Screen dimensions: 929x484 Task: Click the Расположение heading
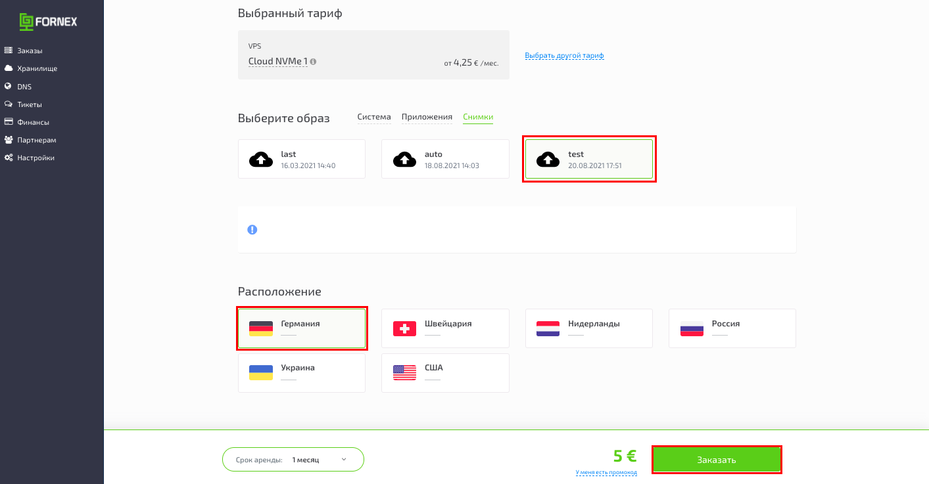[279, 292]
